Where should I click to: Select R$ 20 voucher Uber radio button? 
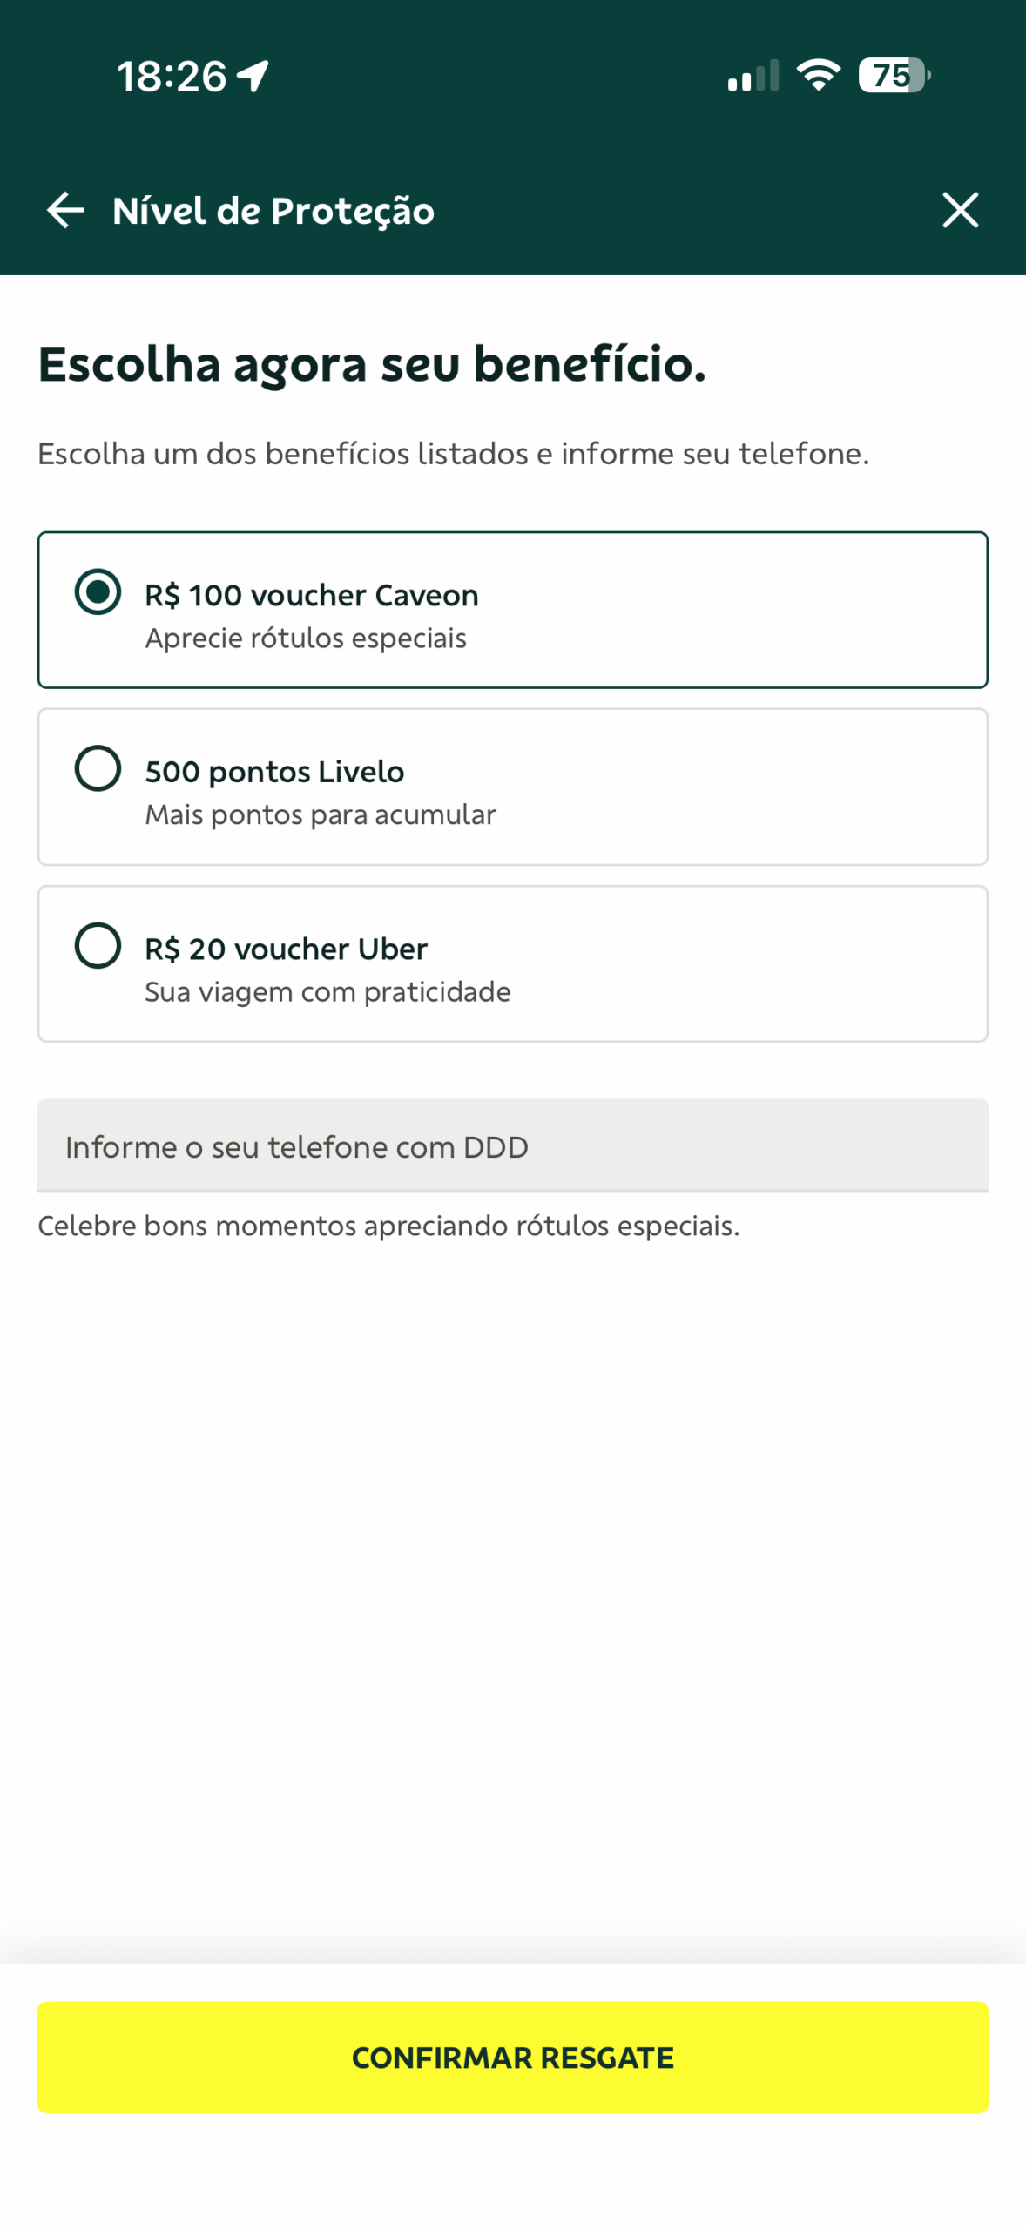click(98, 945)
